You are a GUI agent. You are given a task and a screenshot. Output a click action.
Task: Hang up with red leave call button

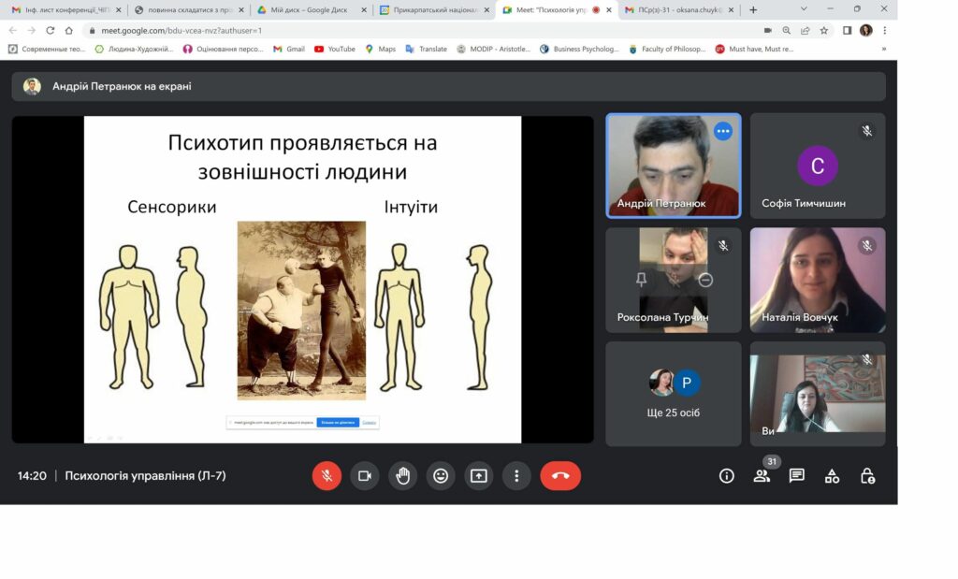pyautogui.click(x=560, y=476)
